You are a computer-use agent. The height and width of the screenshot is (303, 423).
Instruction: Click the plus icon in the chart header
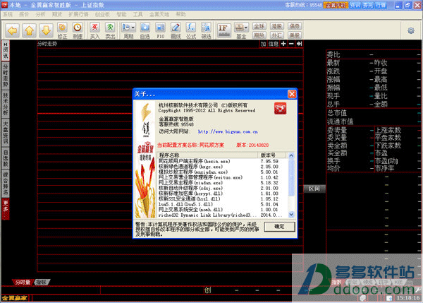tap(283, 44)
